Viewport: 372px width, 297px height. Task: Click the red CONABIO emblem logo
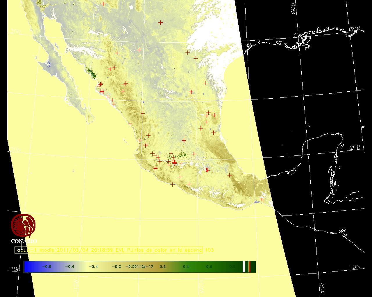tap(23, 225)
